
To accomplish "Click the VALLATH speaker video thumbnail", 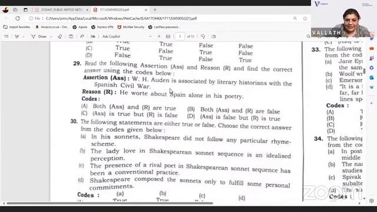I will pos(344,18).
